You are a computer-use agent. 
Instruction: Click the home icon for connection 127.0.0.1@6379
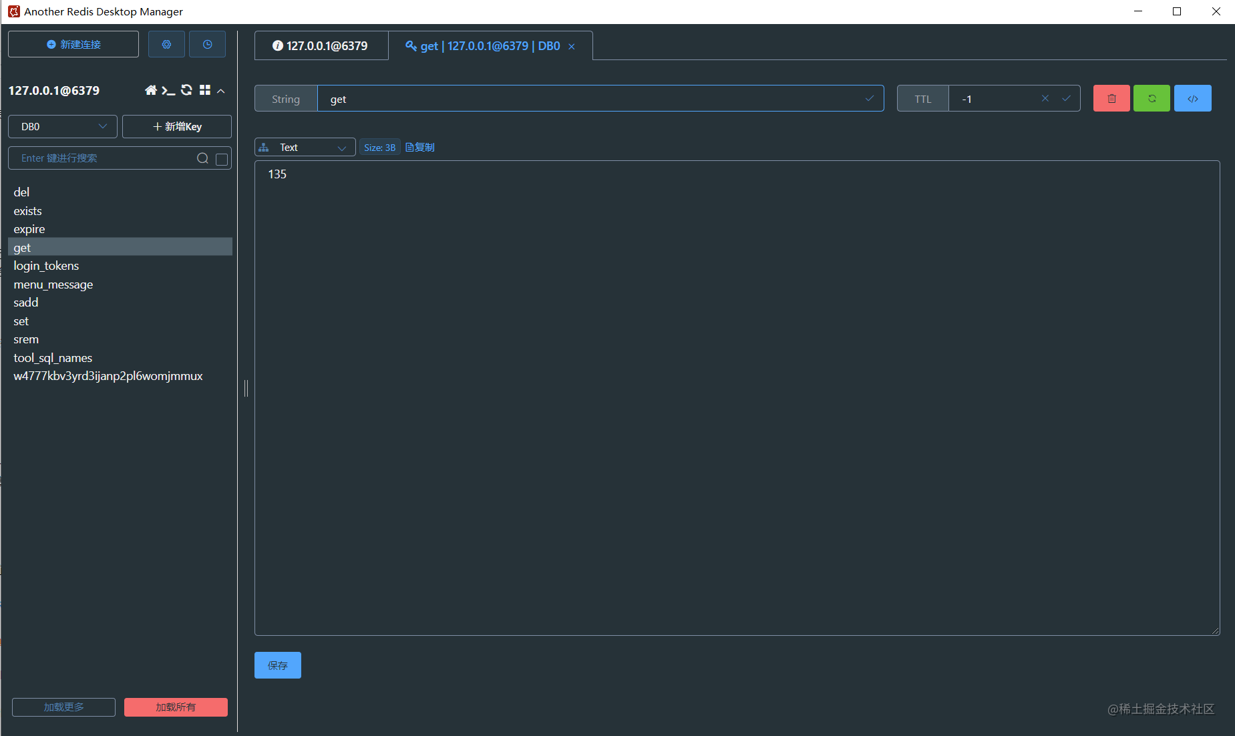click(150, 90)
